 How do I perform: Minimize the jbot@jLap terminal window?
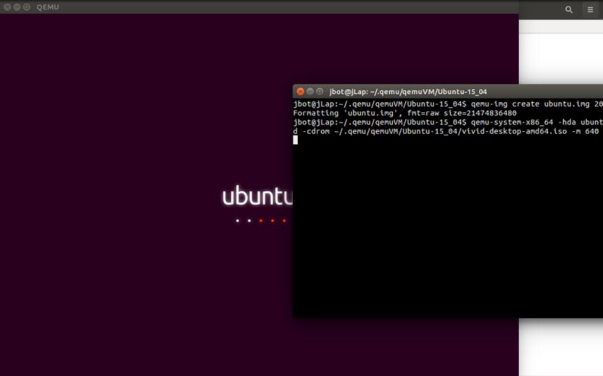coord(310,92)
